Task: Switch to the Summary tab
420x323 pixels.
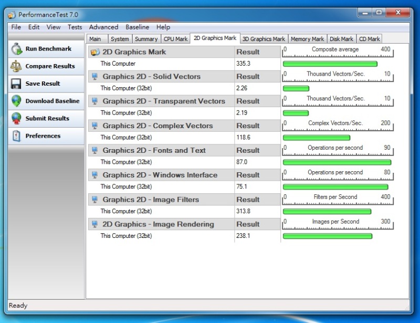Action: [146, 39]
